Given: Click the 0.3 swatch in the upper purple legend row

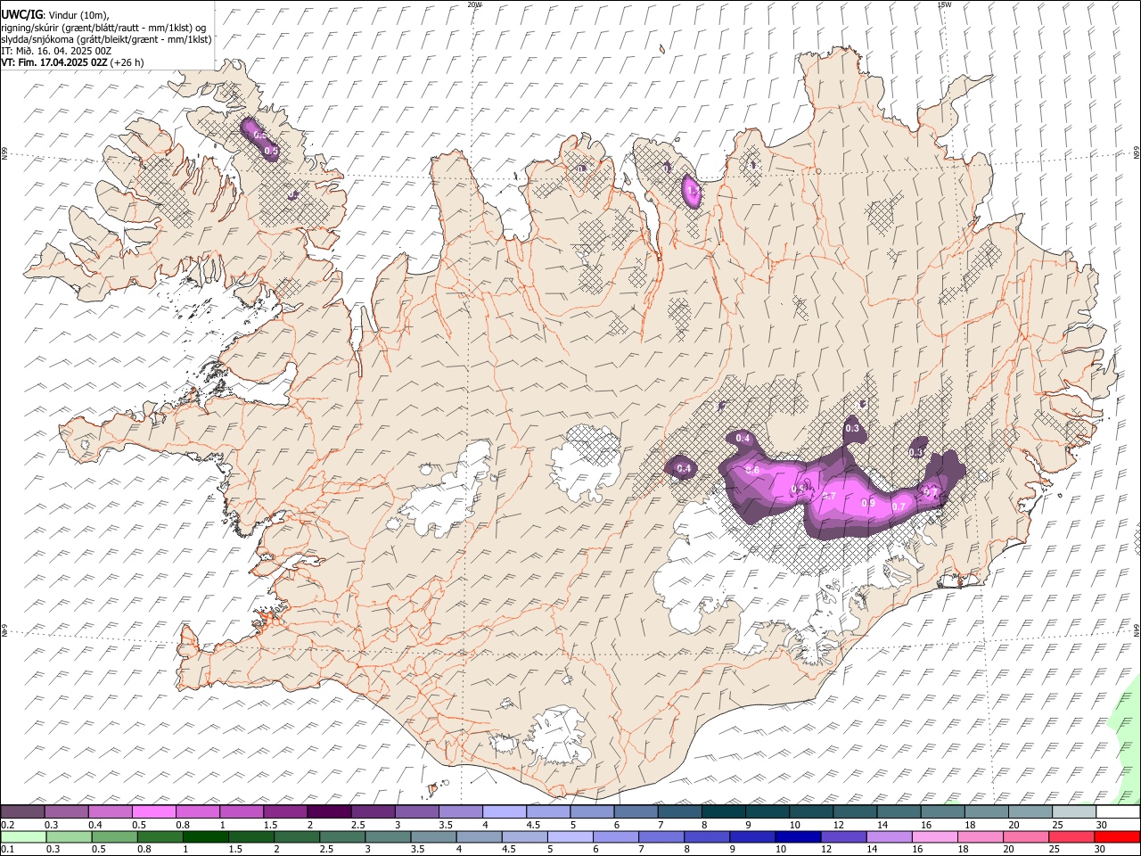Looking at the screenshot, I should point(67,812).
